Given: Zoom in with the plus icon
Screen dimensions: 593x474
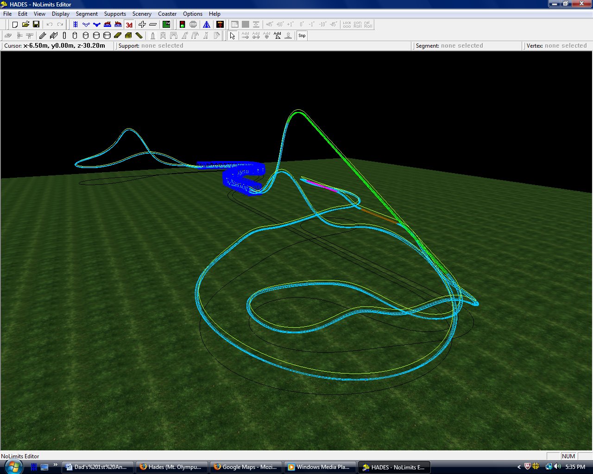Looking at the screenshot, I should [x=142, y=25].
